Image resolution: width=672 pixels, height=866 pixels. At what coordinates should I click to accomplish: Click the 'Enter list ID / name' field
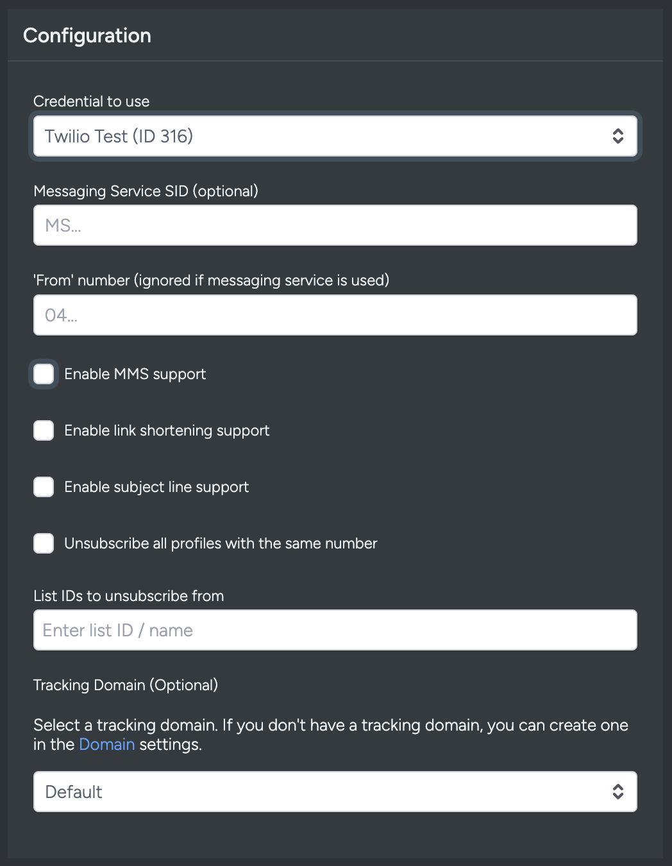(335, 630)
